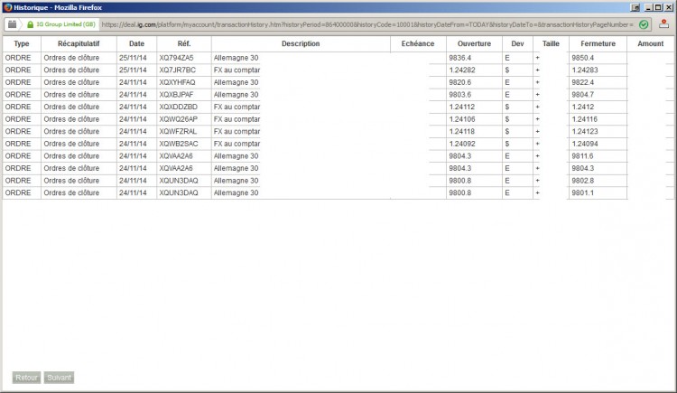Image resolution: width=677 pixels, height=393 pixels.
Task: Click closing value 9822.4
Action: (583, 82)
